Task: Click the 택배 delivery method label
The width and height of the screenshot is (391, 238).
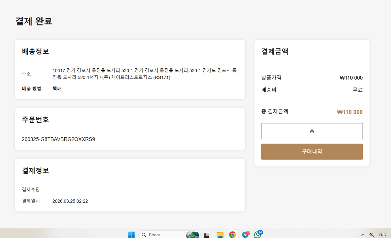Action: [57, 88]
